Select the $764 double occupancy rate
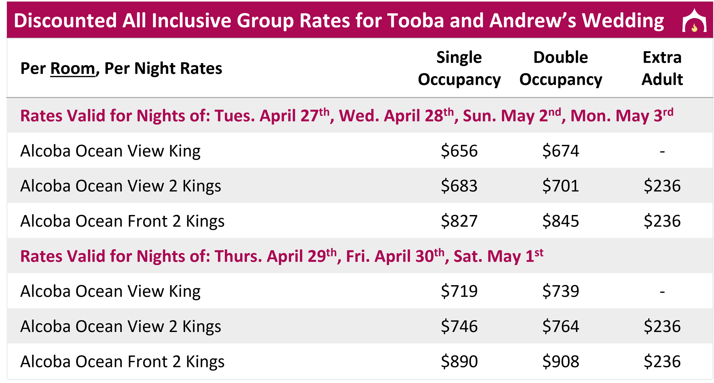The image size is (714, 383). click(x=561, y=326)
